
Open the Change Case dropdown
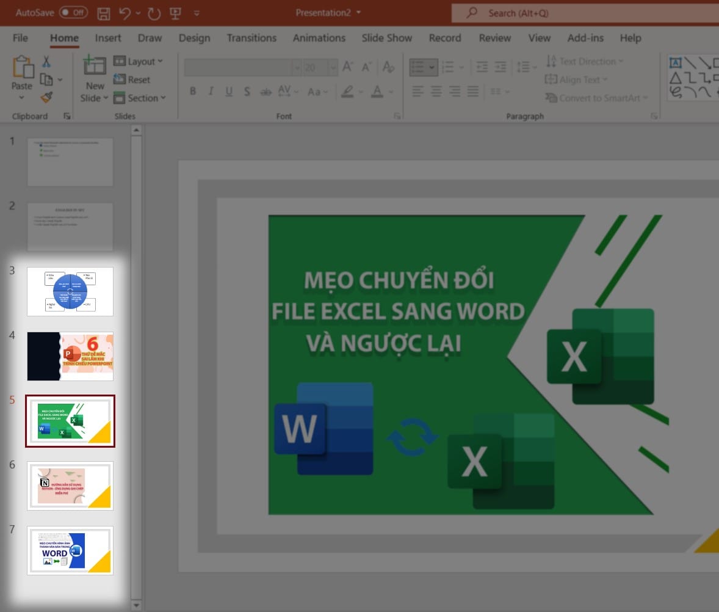(317, 92)
